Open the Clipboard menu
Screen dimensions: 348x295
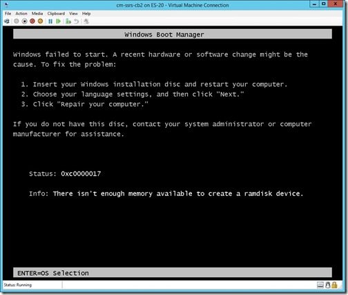pyautogui.click(x=56, y=14)
